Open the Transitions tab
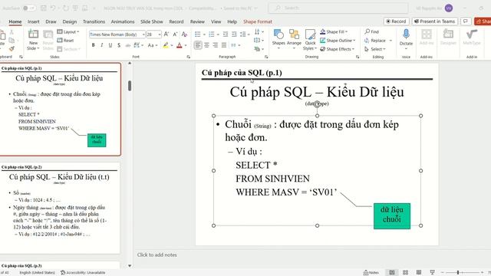 tap(94, 21)
